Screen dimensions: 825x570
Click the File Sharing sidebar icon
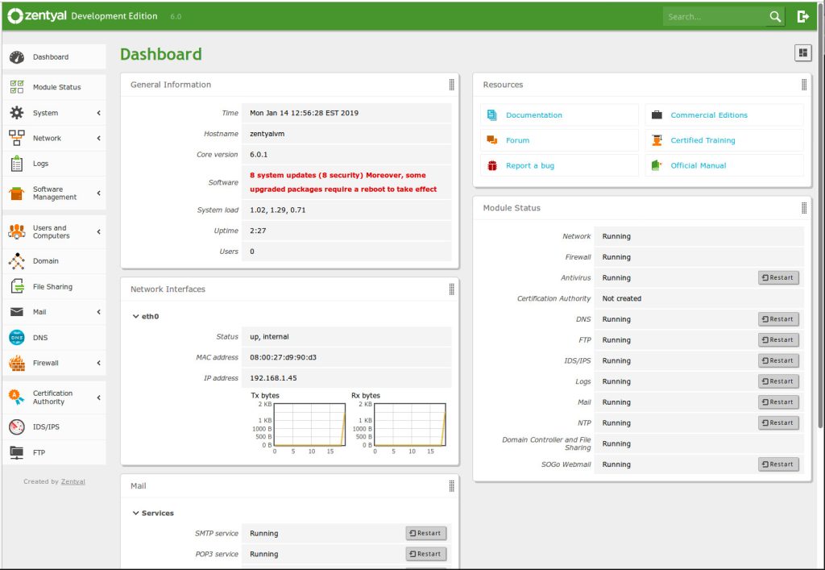pos(17,287)
